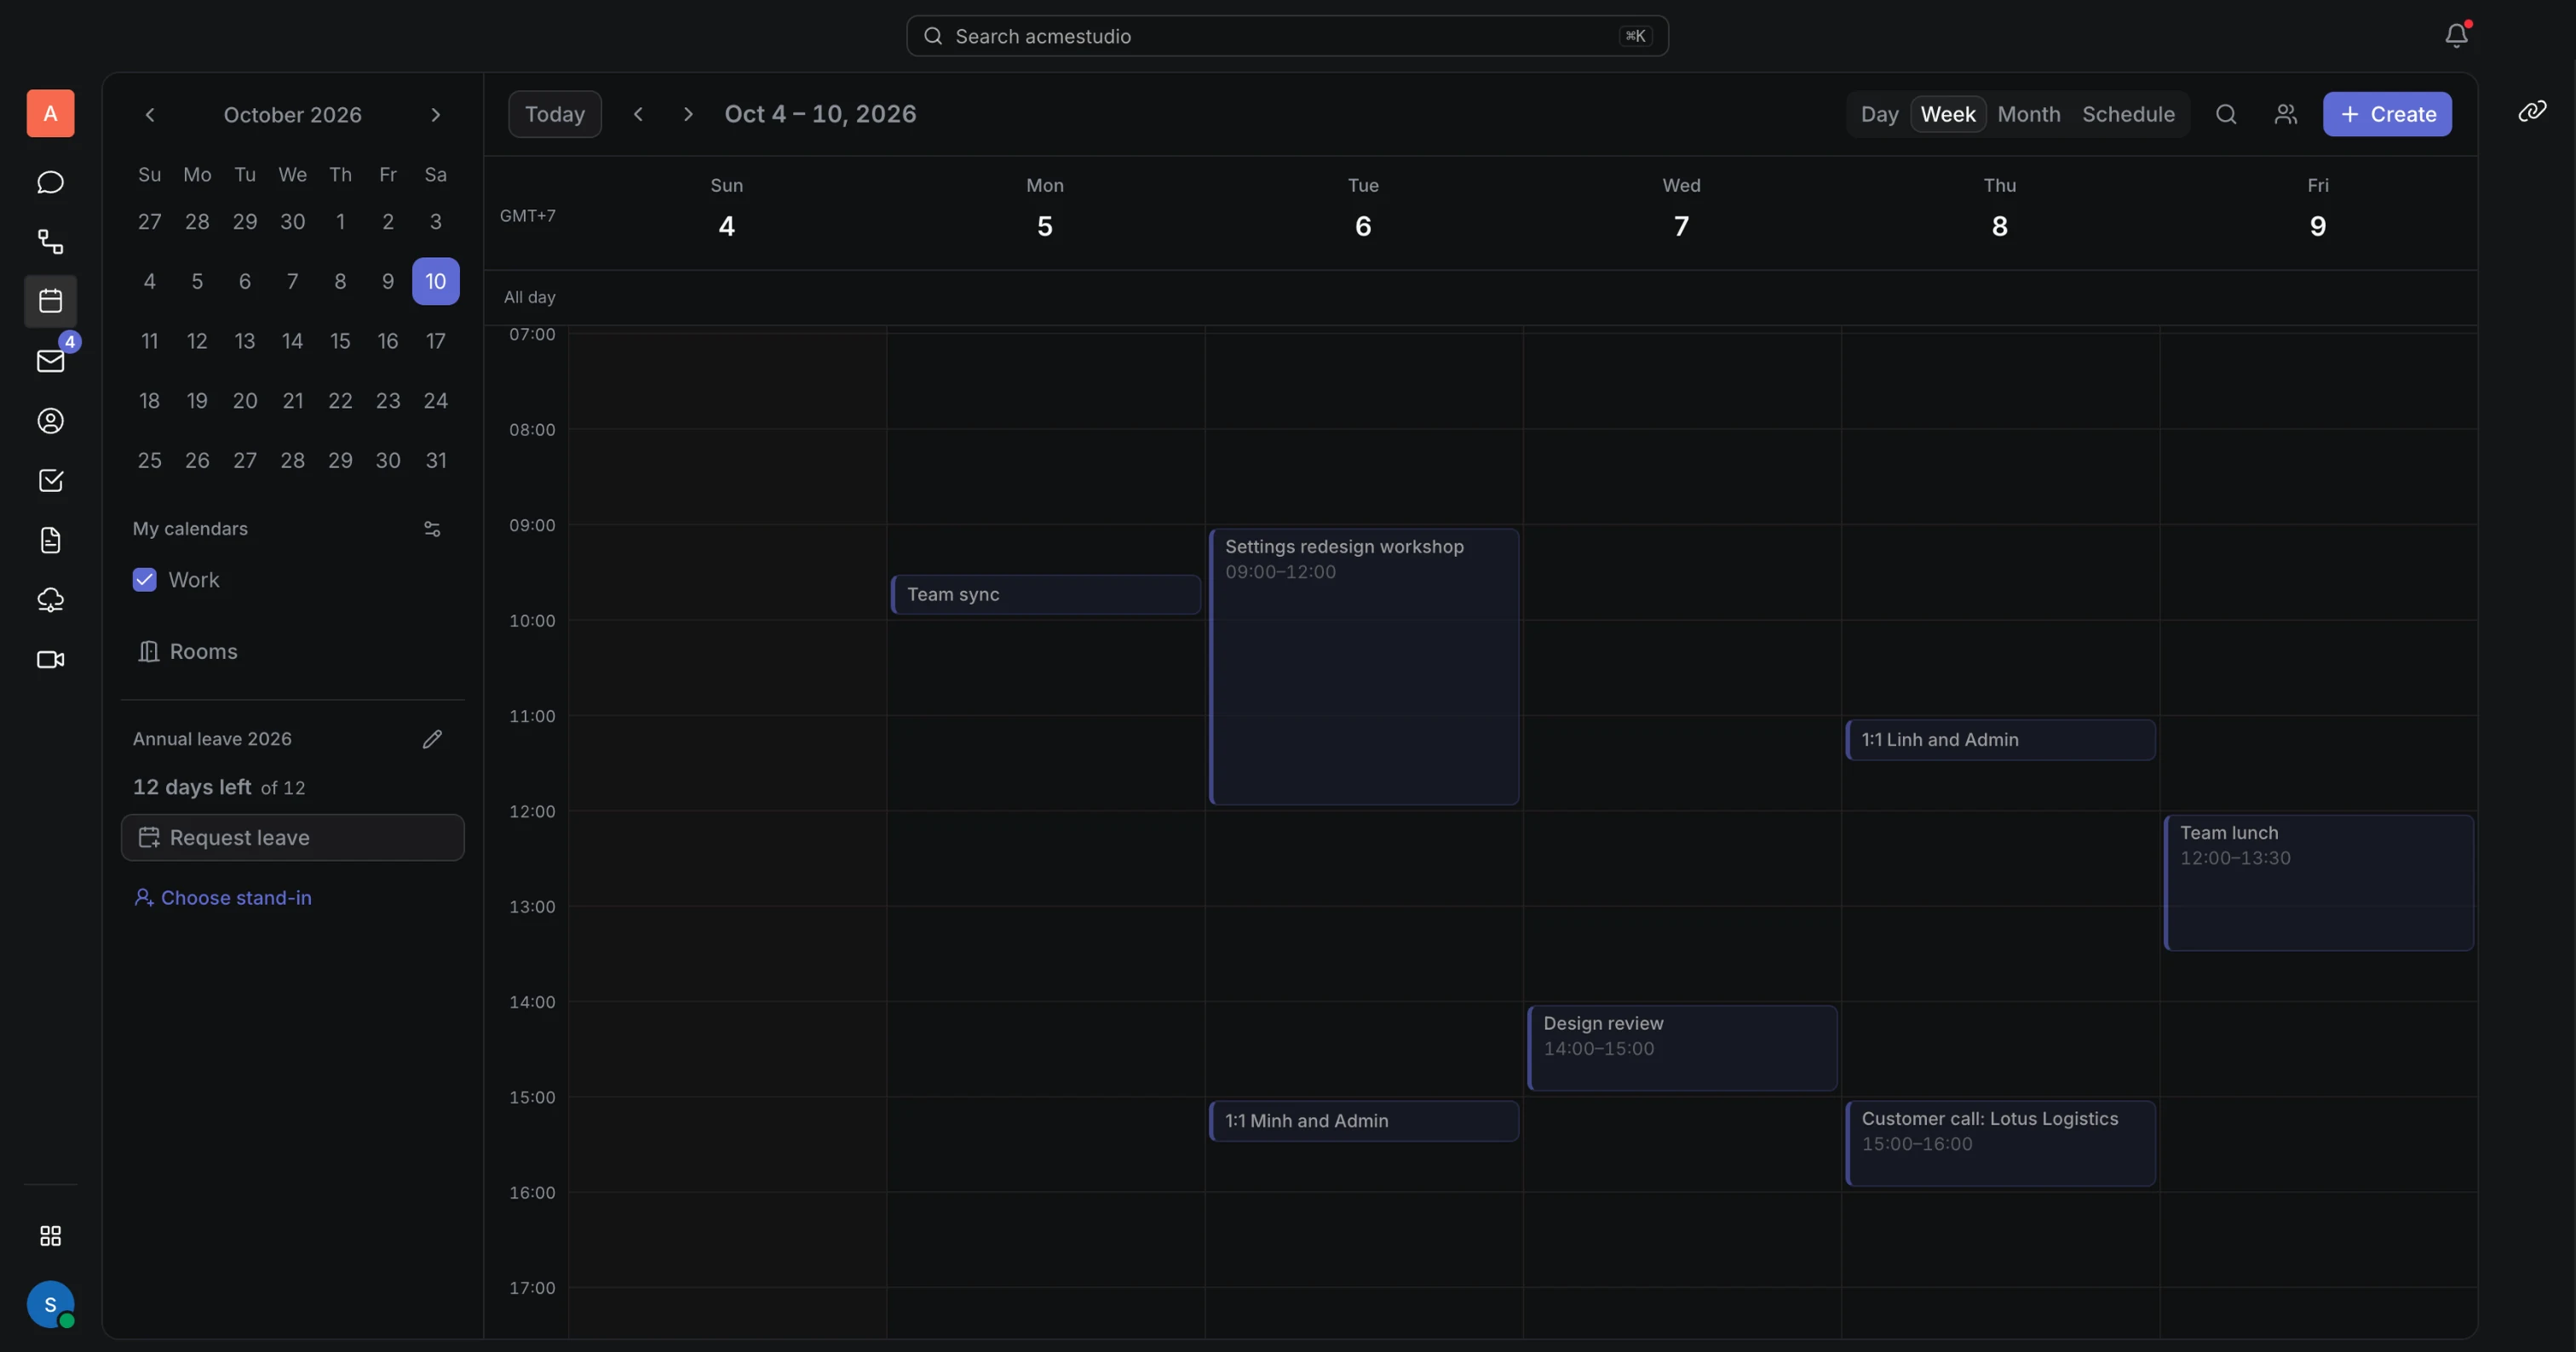Uncheck the Work calendar checkbox
This screenshot has height=1352, width=2576.
144,580
